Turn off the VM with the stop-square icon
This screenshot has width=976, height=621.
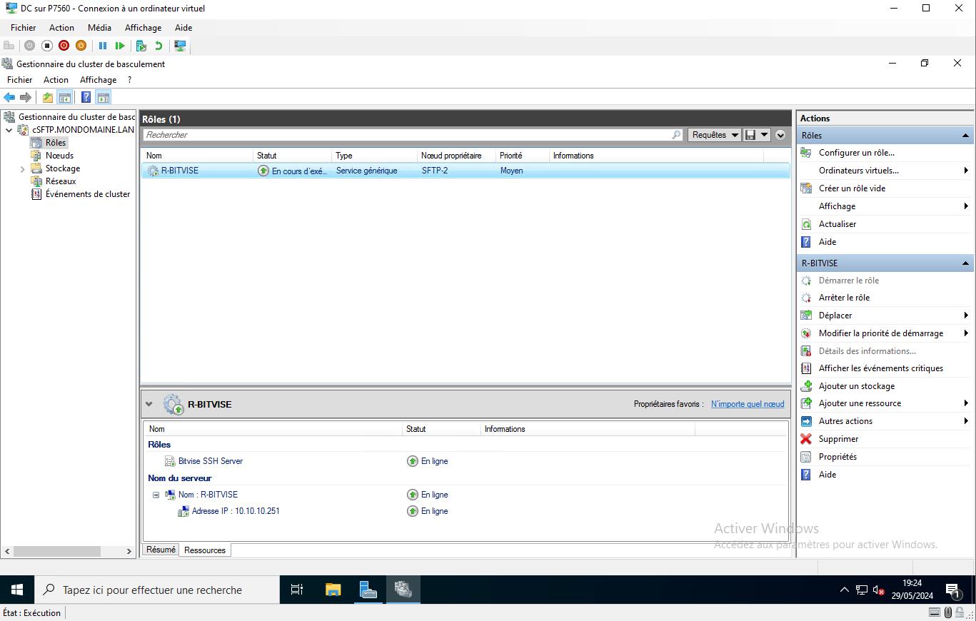(47, 46)
